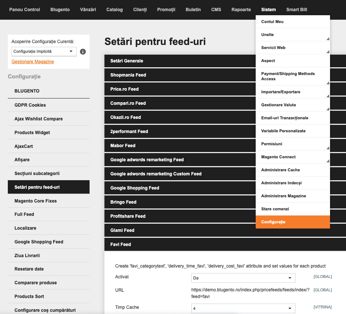Open Localizare settings
The image size is (346, 314).
pos(49,228)
